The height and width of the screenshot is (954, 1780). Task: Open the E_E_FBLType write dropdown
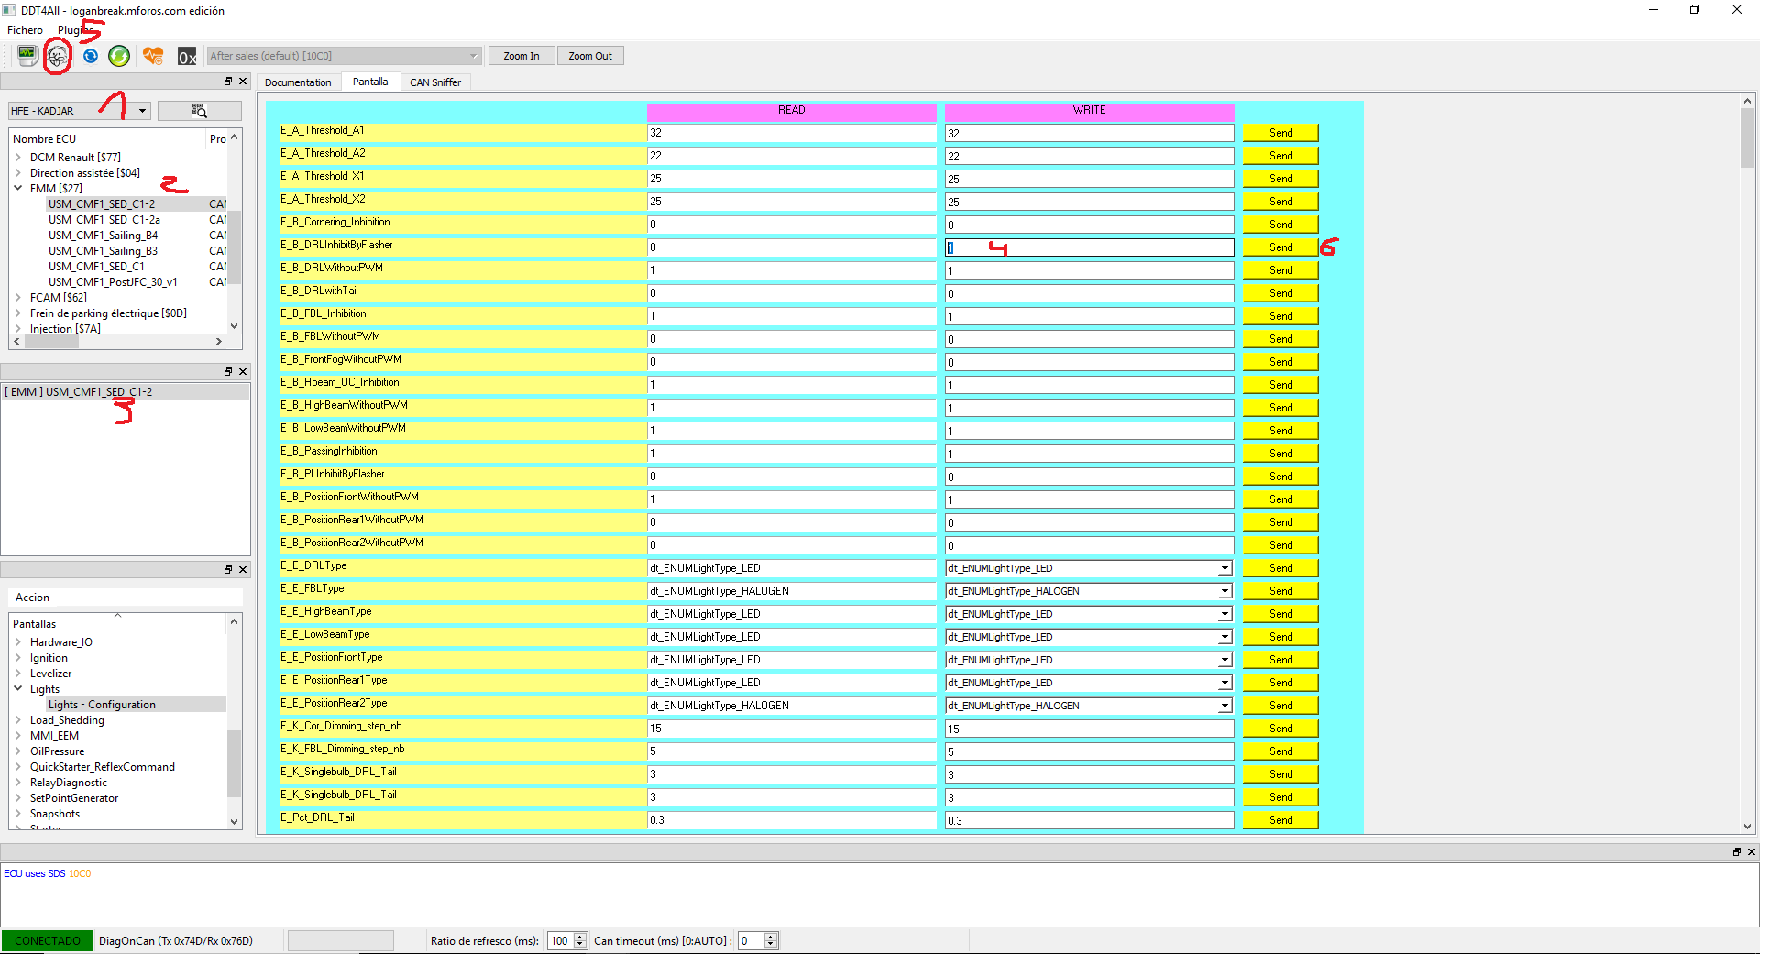click(x=1225, y=591)
